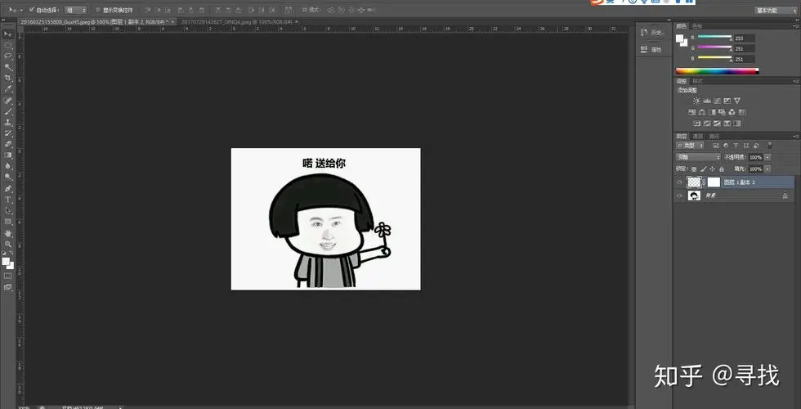Lock image pixels with brush icon

[x=704, y=169]
